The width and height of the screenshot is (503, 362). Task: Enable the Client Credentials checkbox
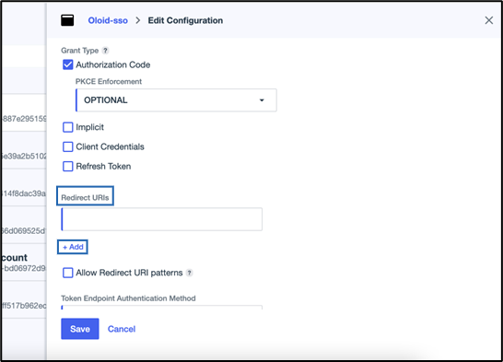[x=67, y=146]
